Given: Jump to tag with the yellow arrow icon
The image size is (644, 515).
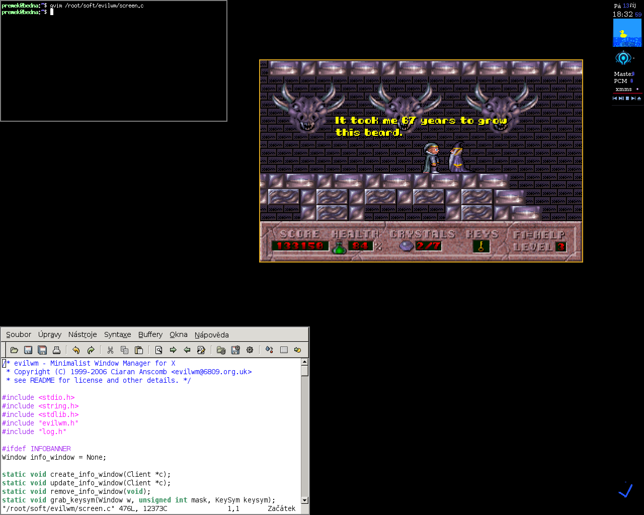Looking at the screenshot, I should click(x=297, y=350).
